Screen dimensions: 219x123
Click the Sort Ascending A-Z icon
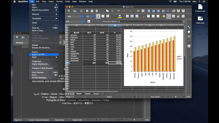point(178,11)
